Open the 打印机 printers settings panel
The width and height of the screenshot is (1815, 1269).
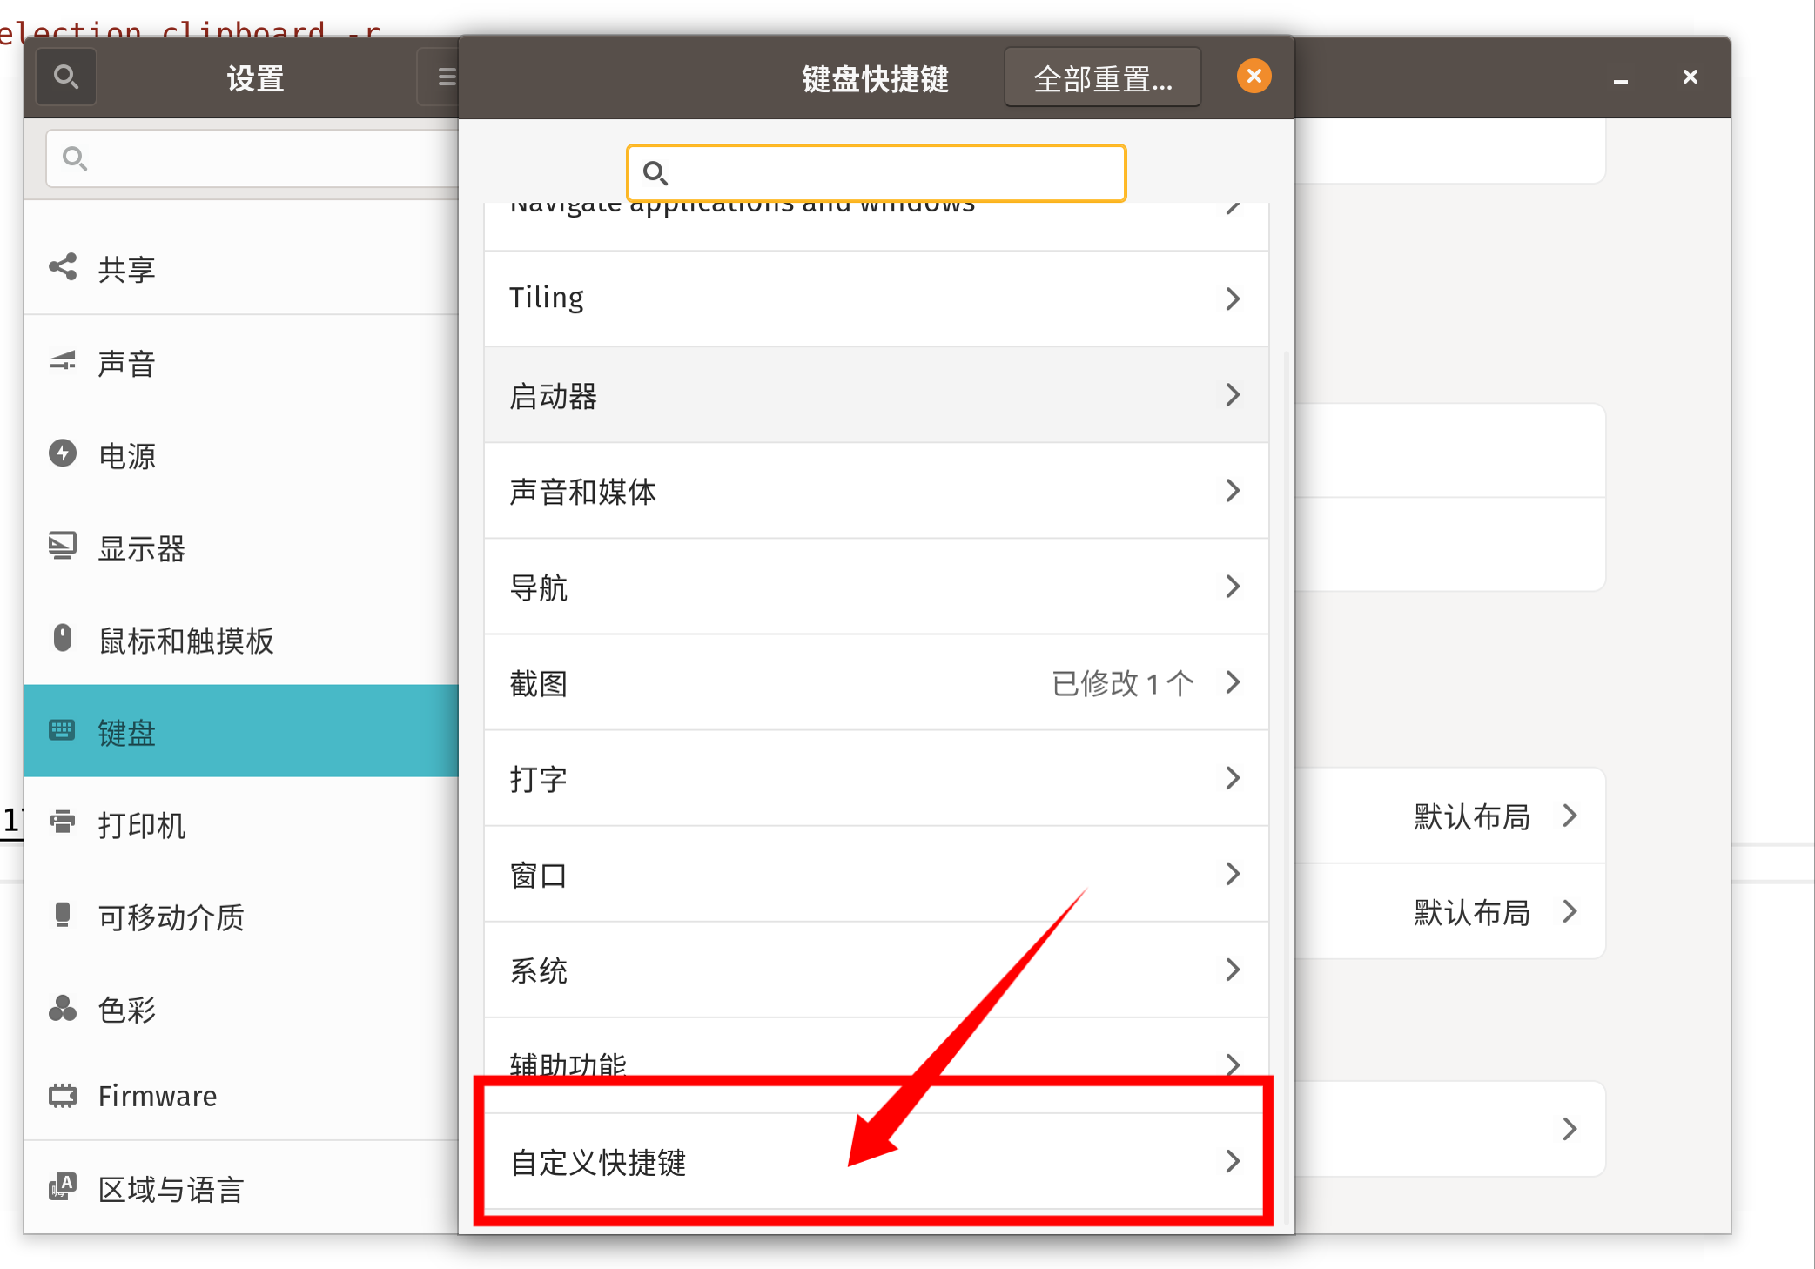tap(242, 824)
